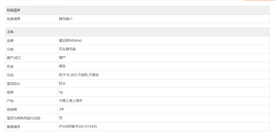Click the 是否防水 row label
This screenshot has height=136, width=275.
[x=13, y=84]
